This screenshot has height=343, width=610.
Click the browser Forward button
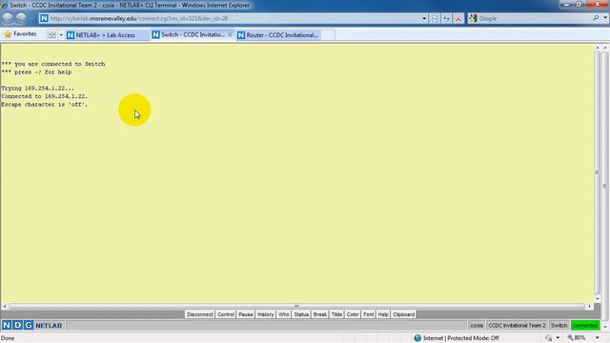click(x=21, y=18)
